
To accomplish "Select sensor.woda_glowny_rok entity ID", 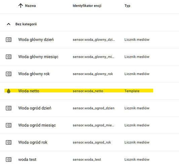I will coord(93,74).
